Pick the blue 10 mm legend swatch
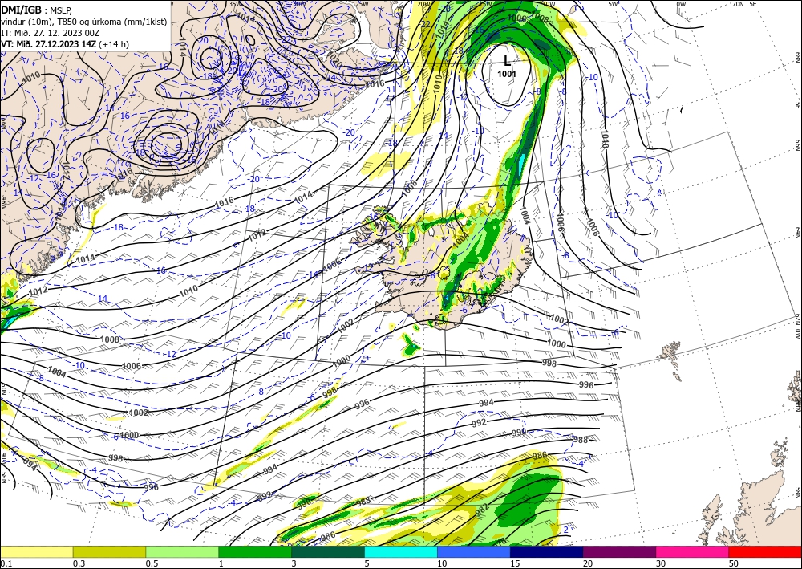 (474, 552)
